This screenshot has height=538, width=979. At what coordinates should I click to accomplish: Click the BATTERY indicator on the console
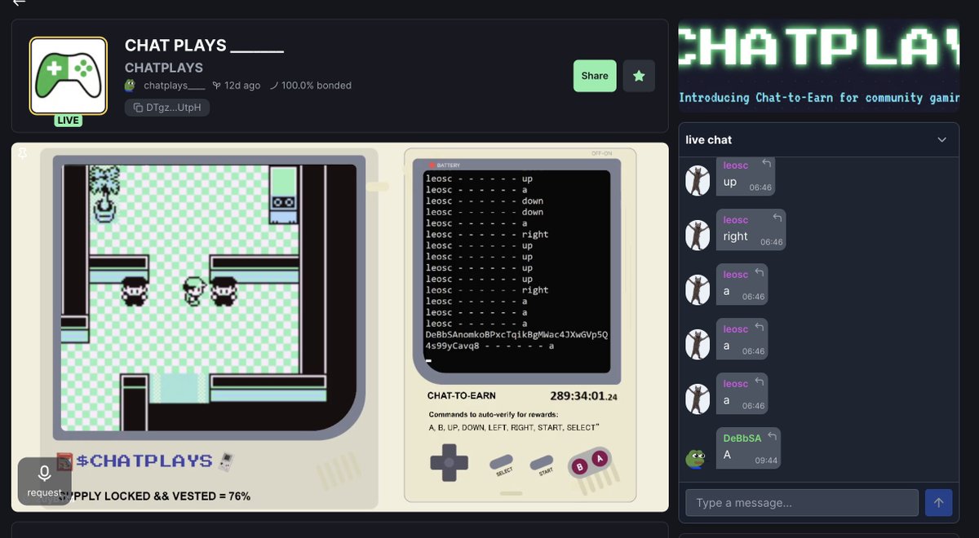pyautogui.click(x=444, y=165)
